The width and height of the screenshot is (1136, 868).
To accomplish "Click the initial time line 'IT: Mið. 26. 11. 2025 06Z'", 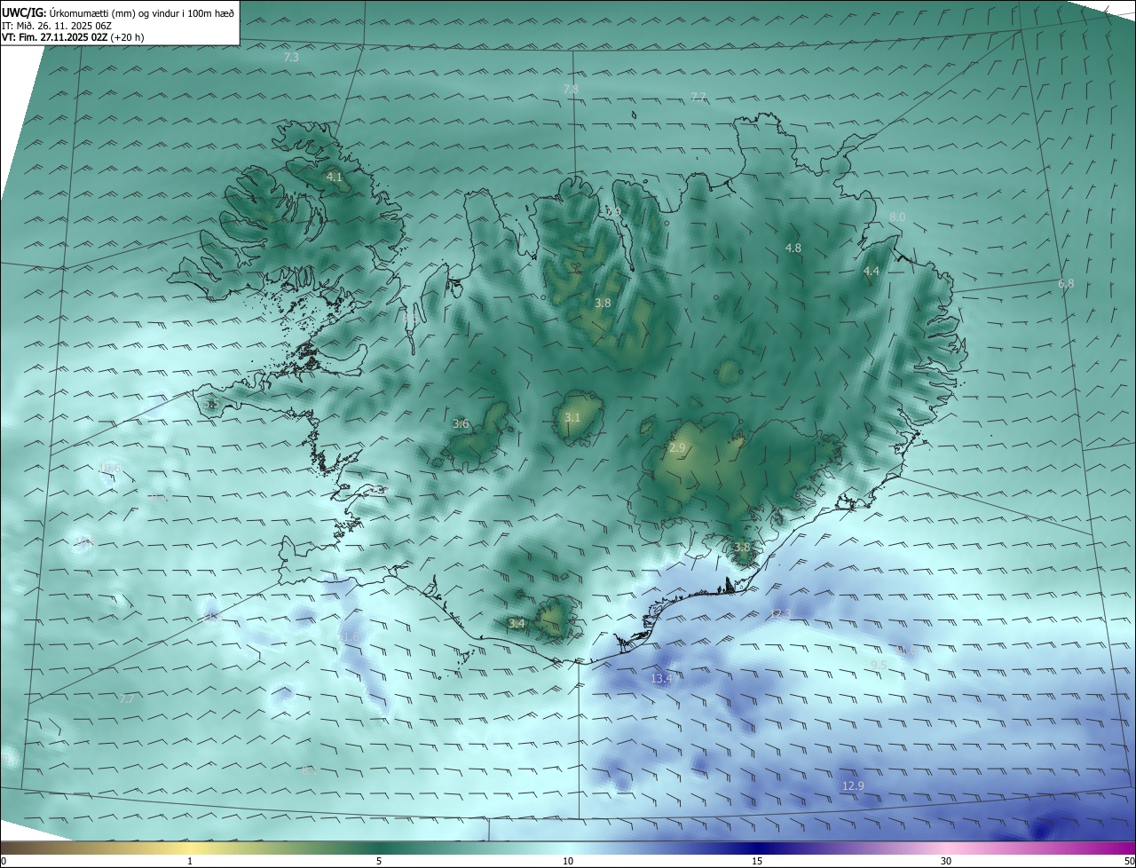I will pos(57,25).
